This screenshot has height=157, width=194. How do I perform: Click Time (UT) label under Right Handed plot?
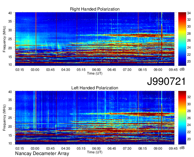95,73
